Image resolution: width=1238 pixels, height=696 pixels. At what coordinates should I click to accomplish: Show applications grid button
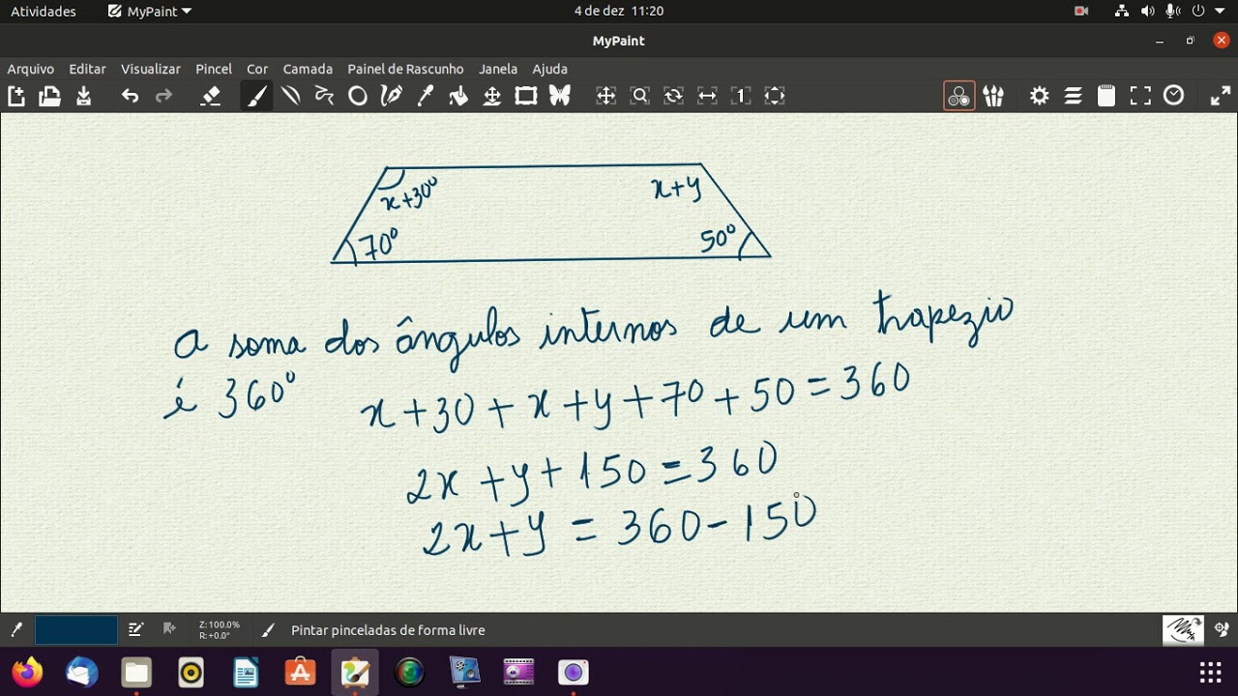point(1210,672)
